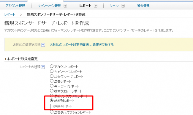Click the 1.レポート形式を設定 heading
193x115 pixels.
tap(21, 59)
